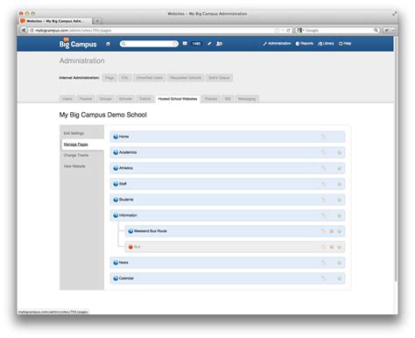Click the Big Campus search field
This screenshot has height=338, width=415.
(149, 44)
